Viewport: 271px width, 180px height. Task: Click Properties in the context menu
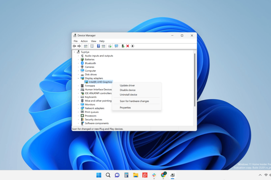[125, 108]
